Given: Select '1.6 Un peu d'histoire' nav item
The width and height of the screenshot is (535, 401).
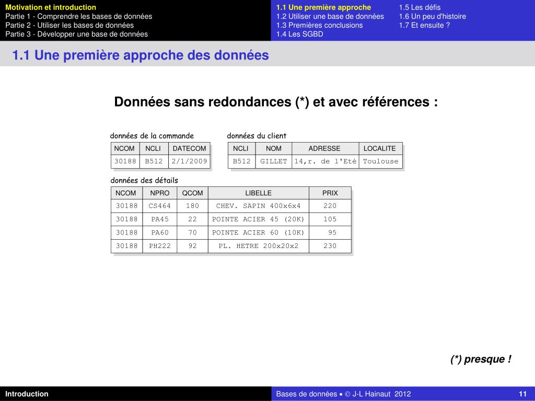Looking at the screenshot, I should pyautogui.click(x=432, y=16).
